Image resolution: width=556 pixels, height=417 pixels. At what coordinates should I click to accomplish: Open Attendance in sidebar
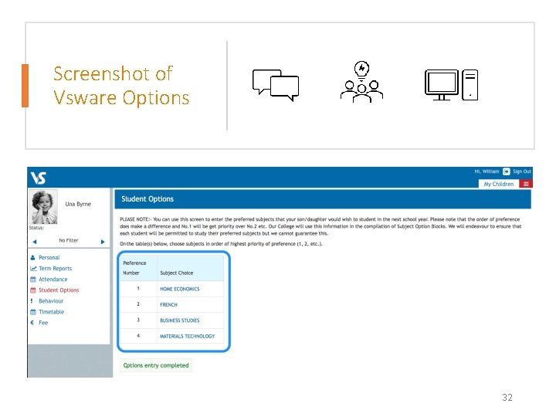click(x=53, y=280)
